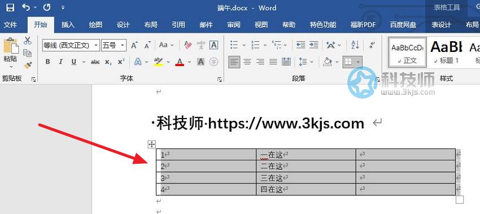Open font color dropdown arrow
This screenshot has height=214, width=480.
190,62
